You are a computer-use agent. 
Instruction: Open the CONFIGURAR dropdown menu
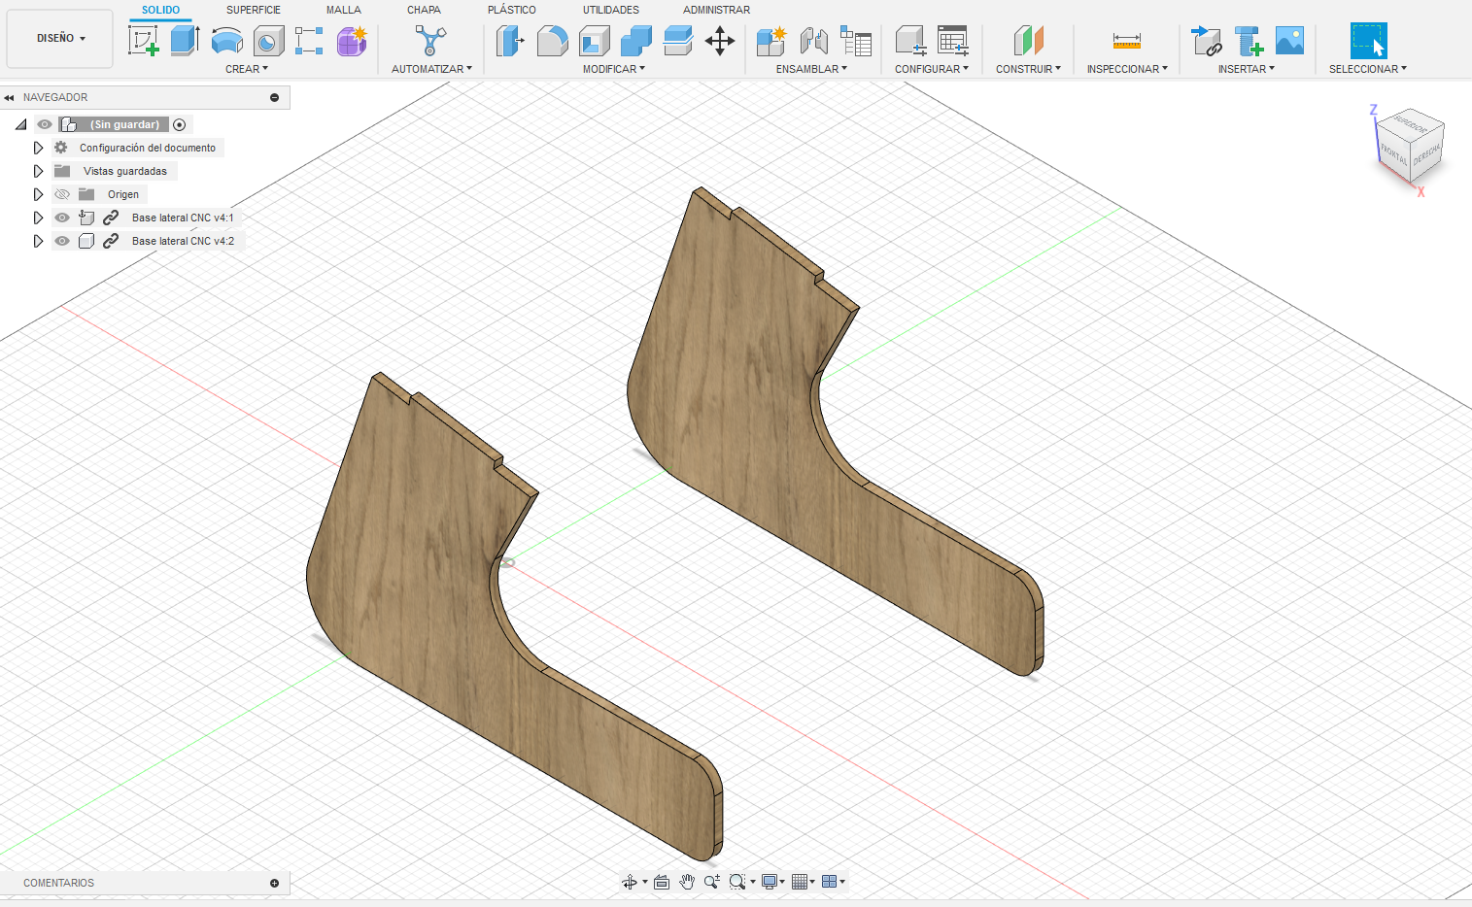[x=932, y=69]
